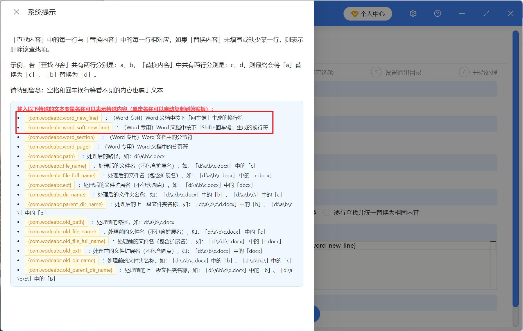523x331 pixels.
Task: Copy the {com.wodeabc.file_full_name} variable
Action: click(x=62, y=175)
